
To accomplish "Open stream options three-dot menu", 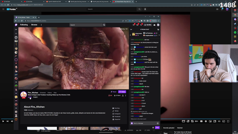I will click(x=126, y=96).
